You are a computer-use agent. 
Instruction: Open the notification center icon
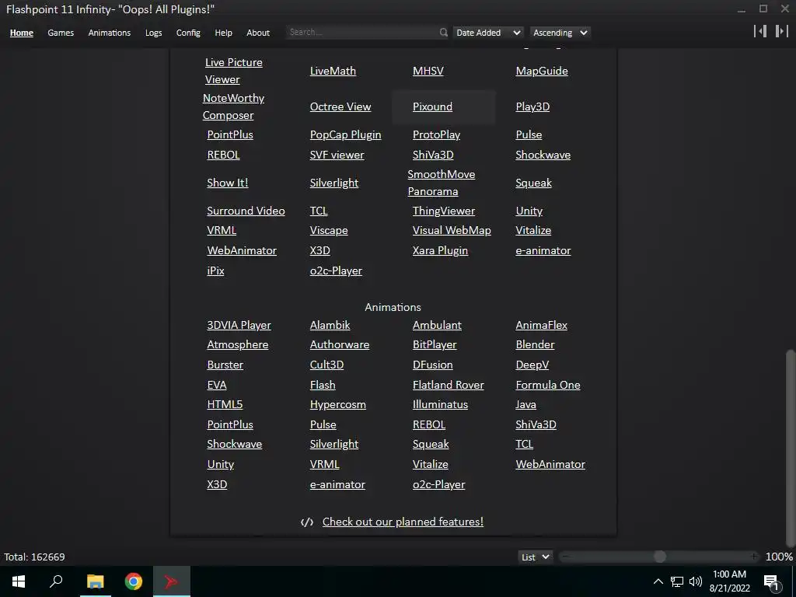[x=771, y=581]
